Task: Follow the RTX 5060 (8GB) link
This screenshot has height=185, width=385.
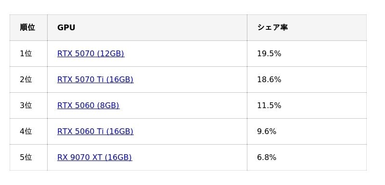Action: click(x=89, y=105)
